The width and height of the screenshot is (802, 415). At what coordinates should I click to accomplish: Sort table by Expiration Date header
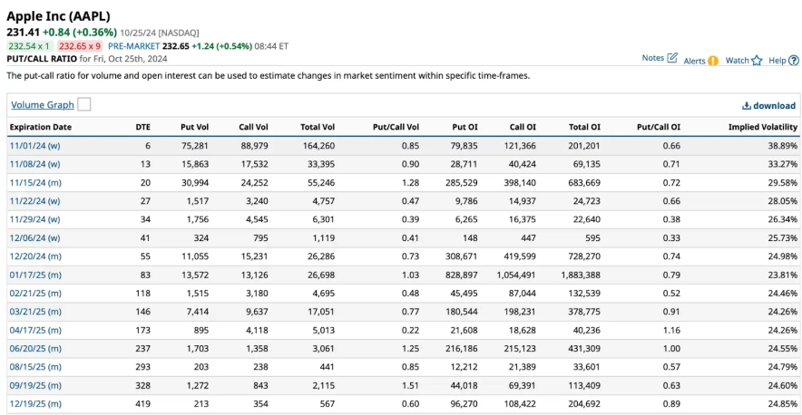40,127
